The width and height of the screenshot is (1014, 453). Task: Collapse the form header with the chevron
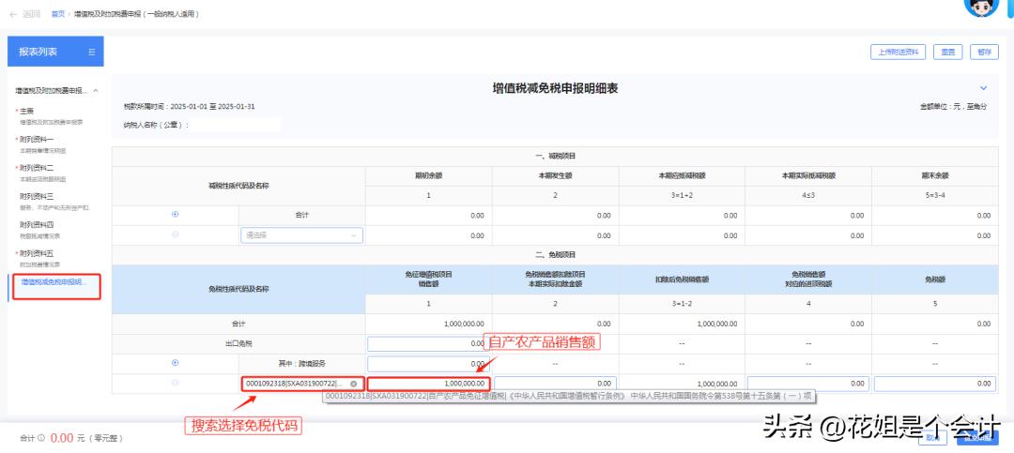click(x=984, y=88)
